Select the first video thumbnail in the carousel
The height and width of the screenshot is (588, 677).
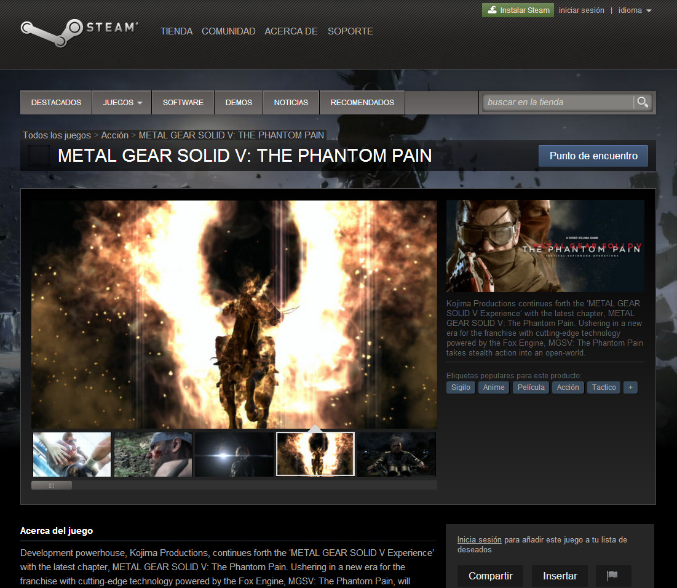pos(71,454)
